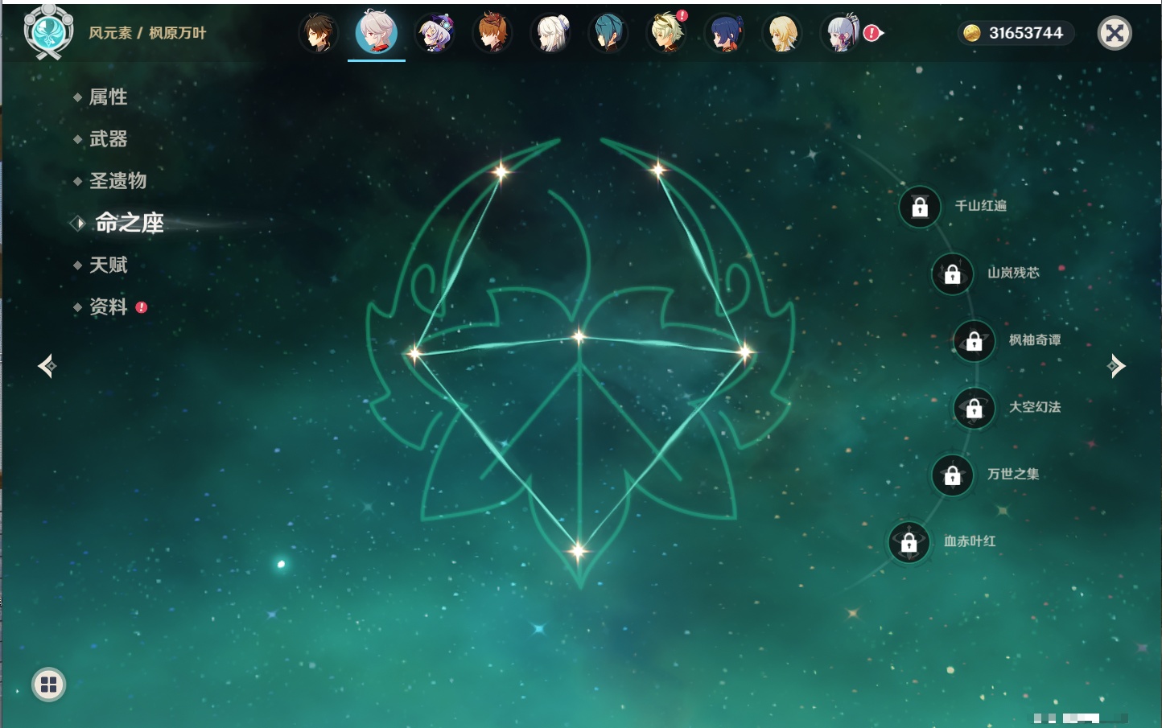Open the locked 山岚残芯 constellation

953,274
